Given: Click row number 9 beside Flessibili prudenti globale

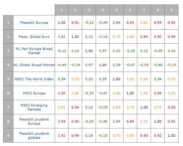Looking at the screenshot, I should click(x=8, y=135).
